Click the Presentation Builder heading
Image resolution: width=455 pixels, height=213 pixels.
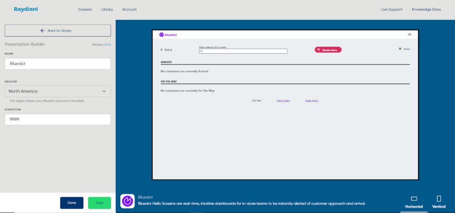[x=25, y=44]
